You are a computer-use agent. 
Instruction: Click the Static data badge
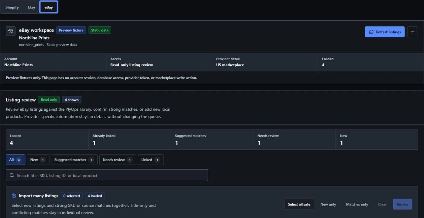pyautogui.click(x=100, y=30)
